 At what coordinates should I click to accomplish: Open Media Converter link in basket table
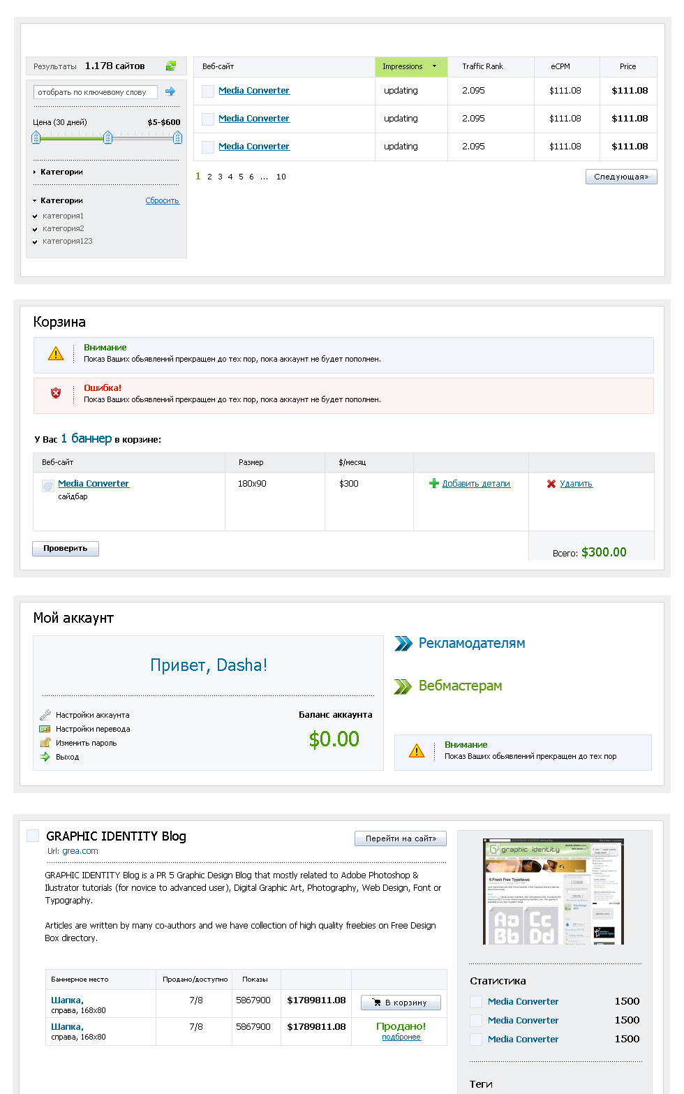tap(94, 483)
